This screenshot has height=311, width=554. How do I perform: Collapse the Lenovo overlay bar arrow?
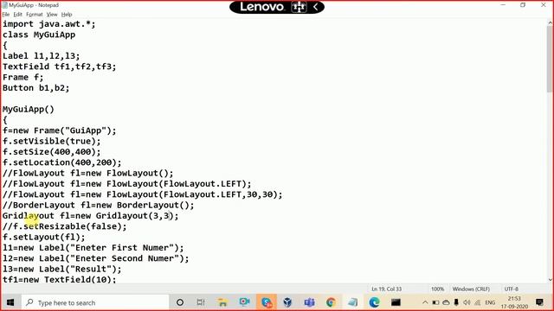pos(315,7)
